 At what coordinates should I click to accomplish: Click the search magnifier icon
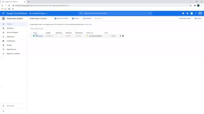(81, 13)
